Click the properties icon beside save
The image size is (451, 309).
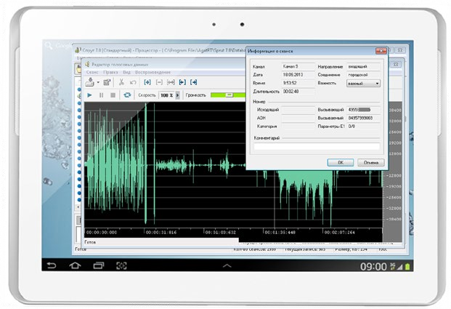106,83
